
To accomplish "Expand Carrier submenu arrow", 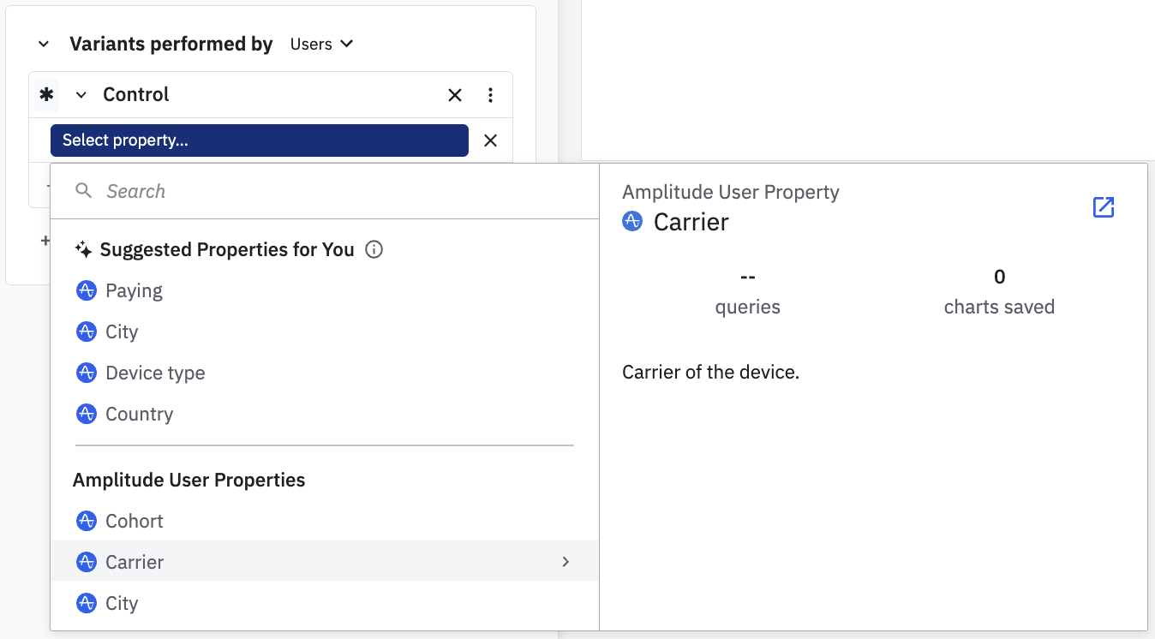I will click(566, 562).
